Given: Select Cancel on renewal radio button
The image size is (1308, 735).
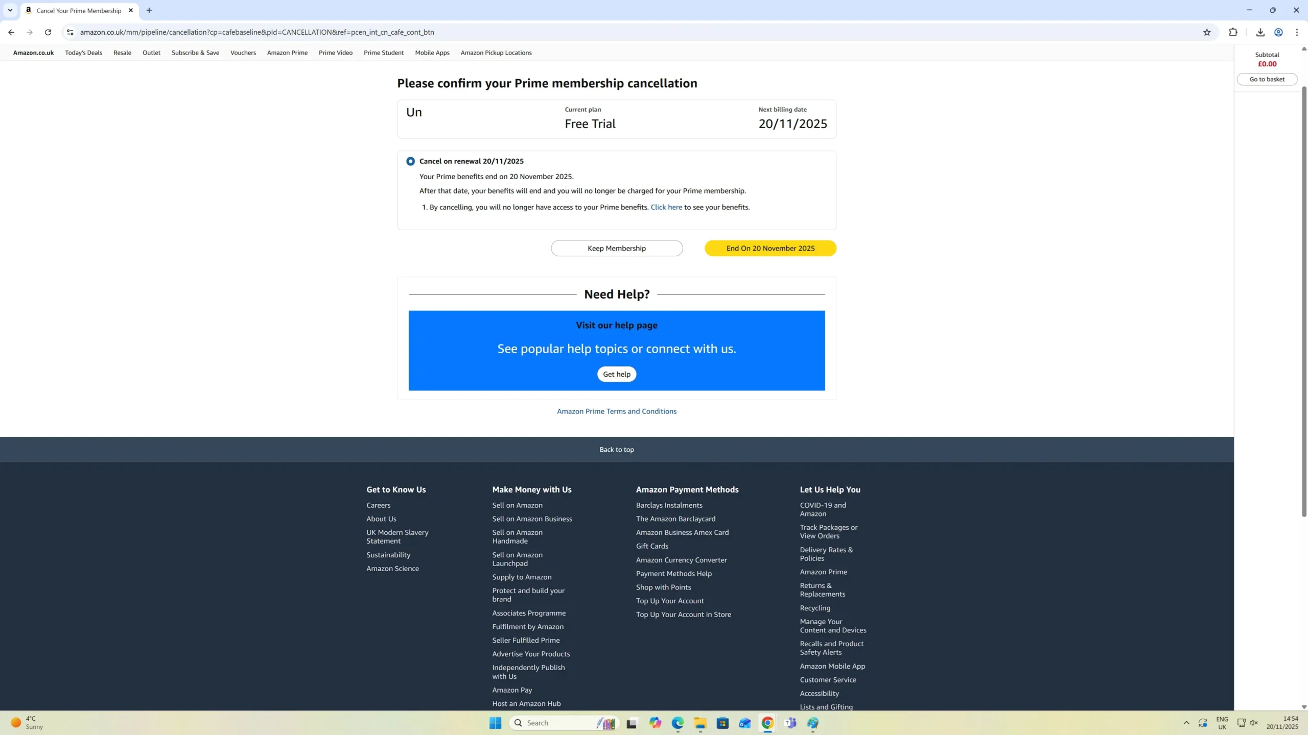Looking at the screenshot, I should [x=410, y=161].
